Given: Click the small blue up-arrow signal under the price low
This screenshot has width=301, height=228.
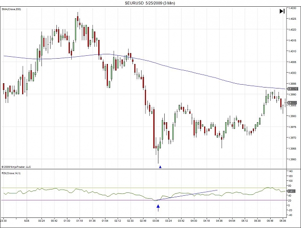Looking at the screenshot, I should tap(160, 167).
